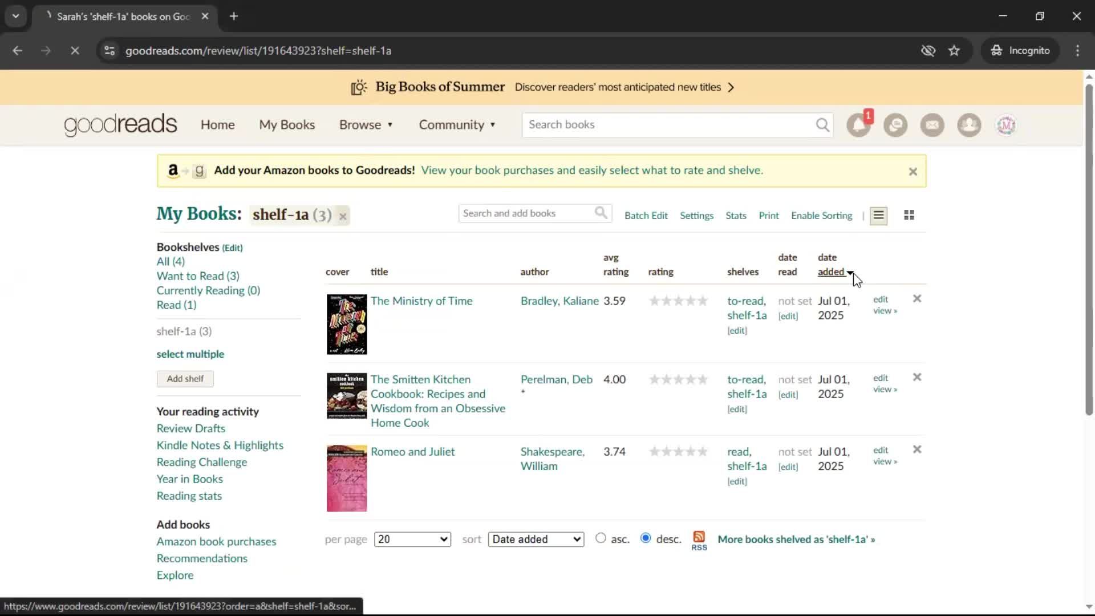Rate The Ministry of Time stars
Viewport: 1095px width, 616px height.
pyautogui.click(x=679, y=301)
